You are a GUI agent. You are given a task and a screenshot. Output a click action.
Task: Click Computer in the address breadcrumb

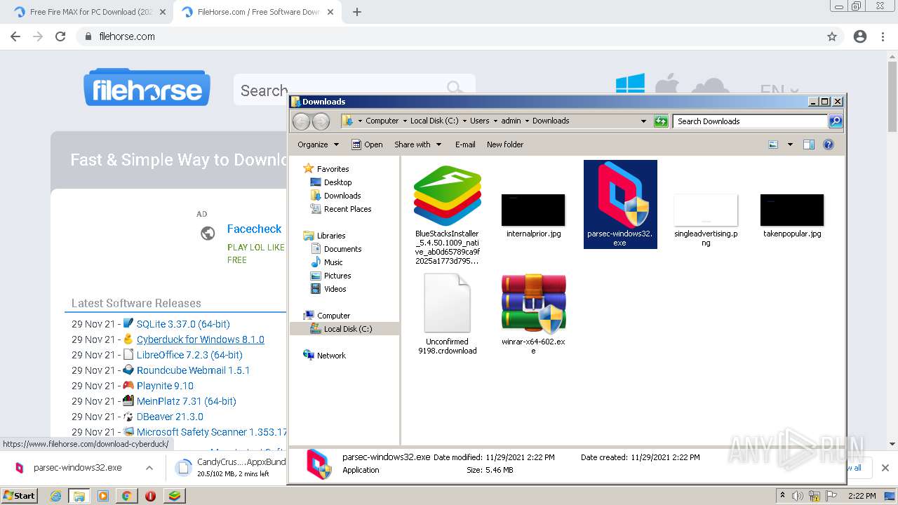coord(382,121)
